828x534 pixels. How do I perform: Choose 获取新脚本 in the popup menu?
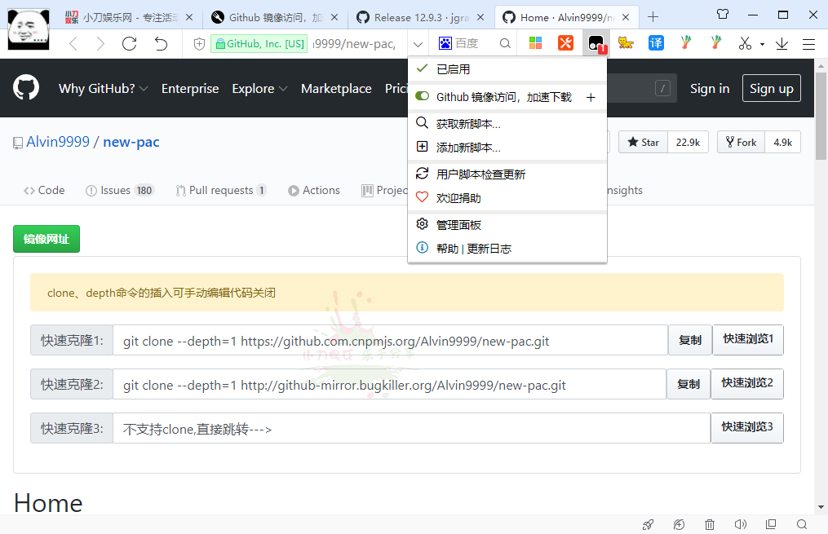[468, 124]
